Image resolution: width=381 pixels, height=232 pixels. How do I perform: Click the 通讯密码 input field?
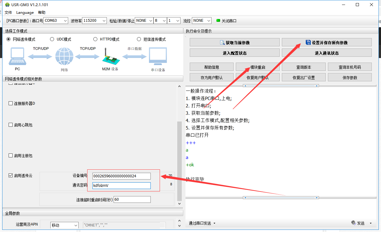pos(121,185)
